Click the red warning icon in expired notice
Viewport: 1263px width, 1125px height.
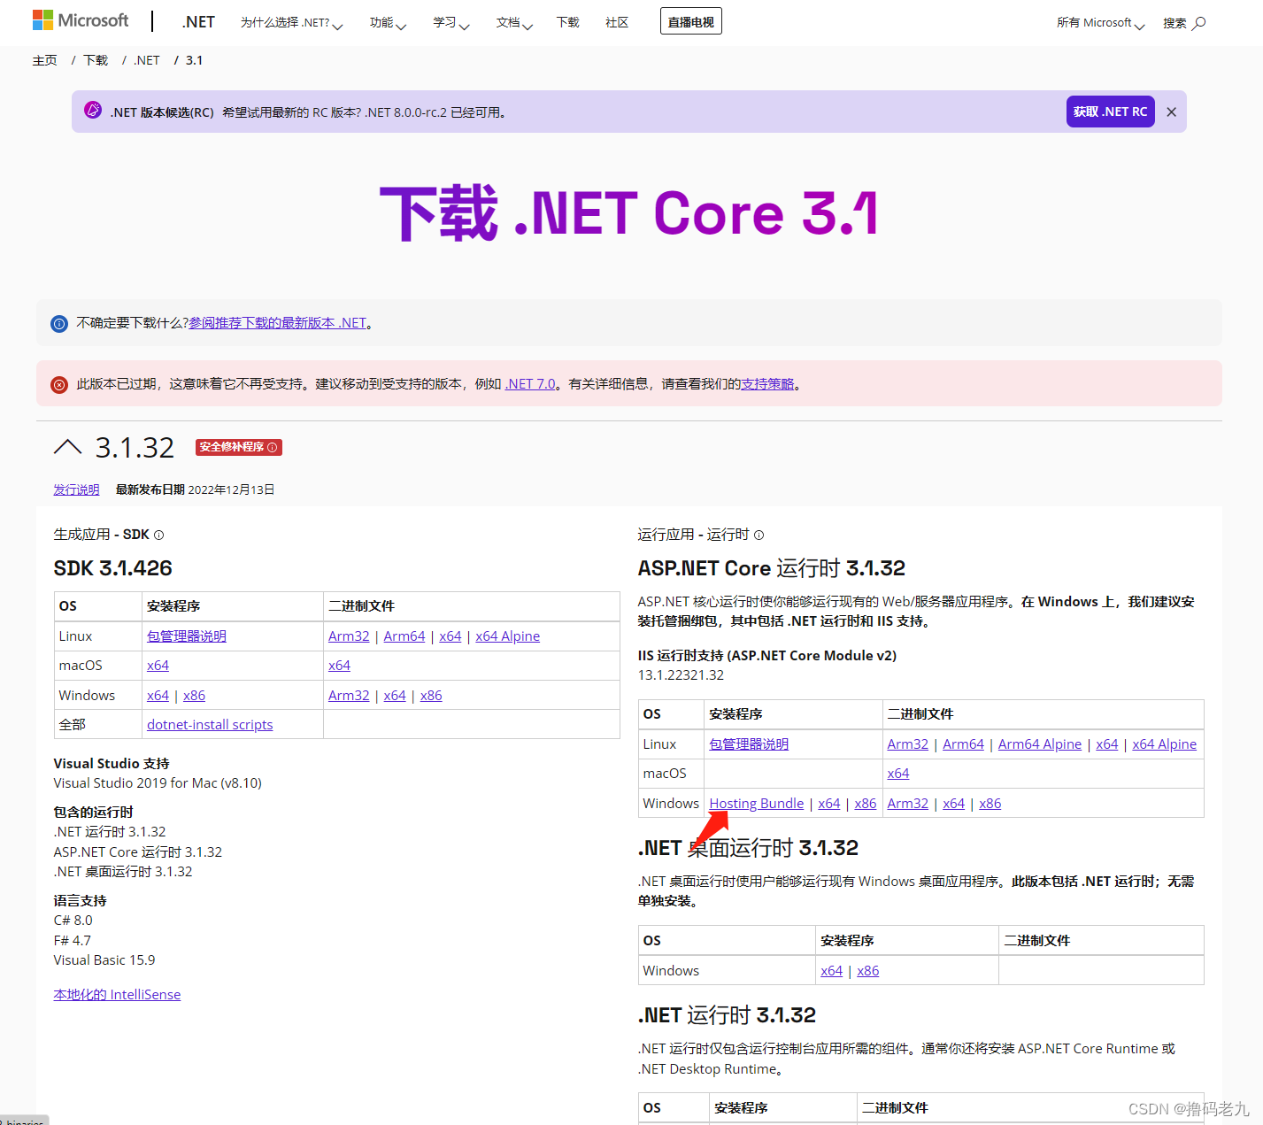coord(59,383)
